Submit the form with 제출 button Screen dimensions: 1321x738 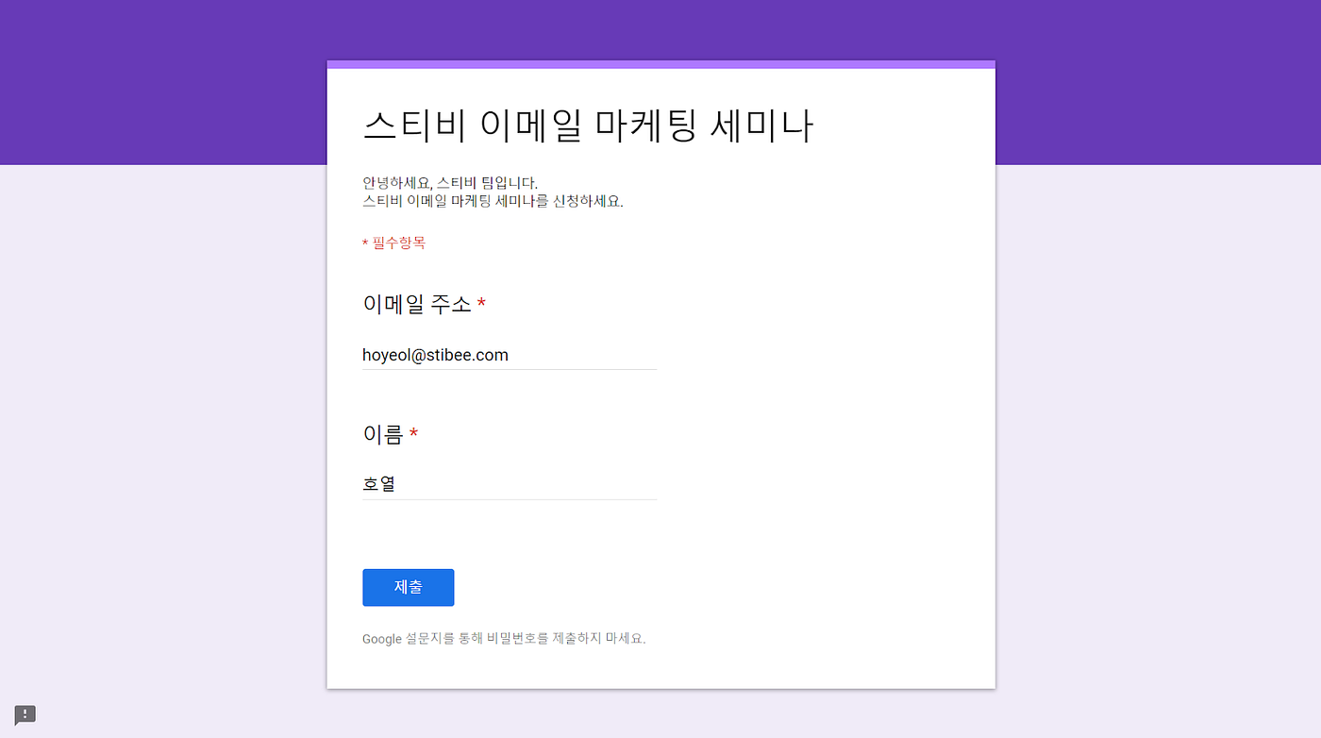pyautogui.click(x=409, y=587)
